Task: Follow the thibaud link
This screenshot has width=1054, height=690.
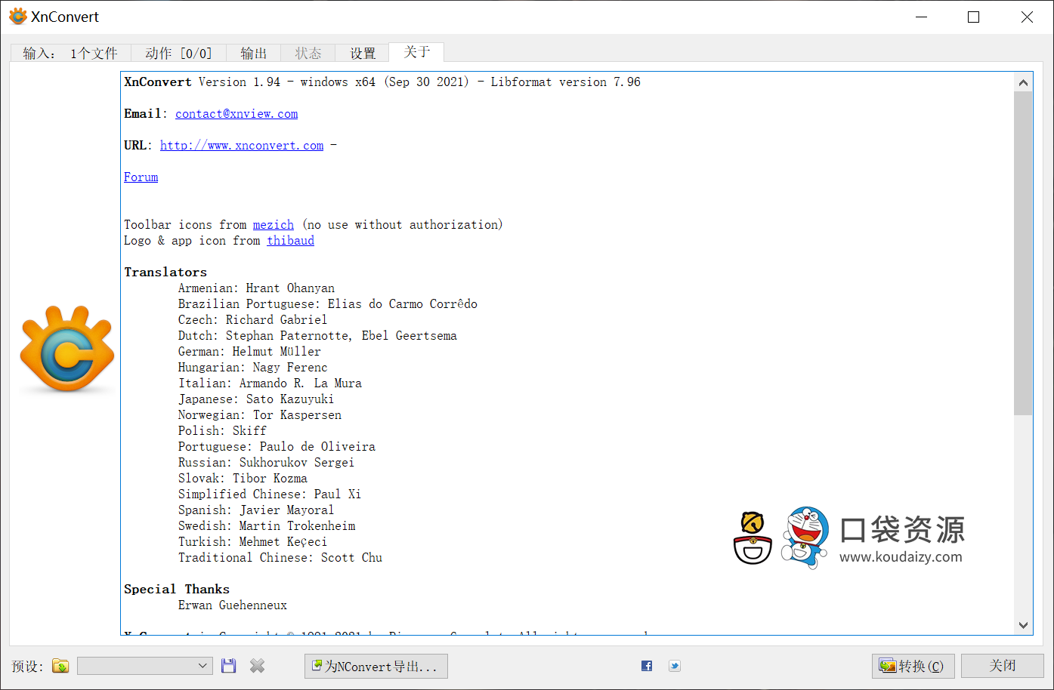Action: (290, 240)
